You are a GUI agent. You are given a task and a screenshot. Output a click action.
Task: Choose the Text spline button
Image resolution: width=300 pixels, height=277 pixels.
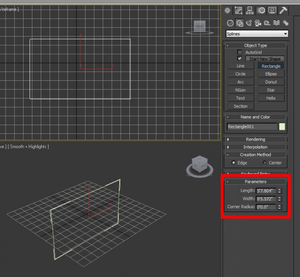click(x=241, y=98)
